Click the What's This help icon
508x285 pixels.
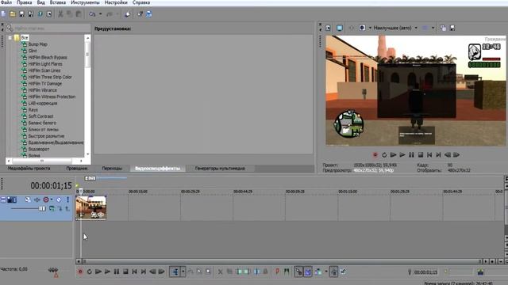point(140,14)
